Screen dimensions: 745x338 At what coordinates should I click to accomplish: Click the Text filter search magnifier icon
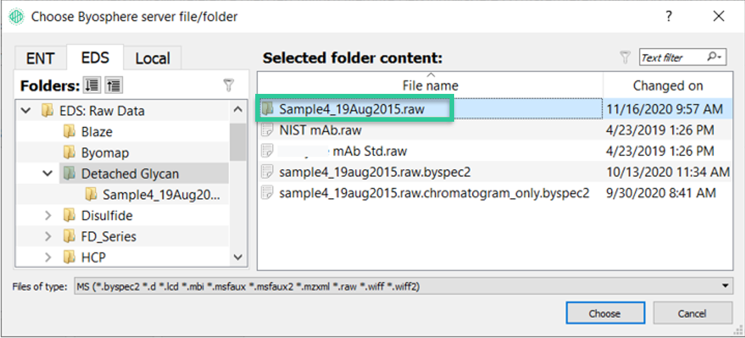(714, 58)
